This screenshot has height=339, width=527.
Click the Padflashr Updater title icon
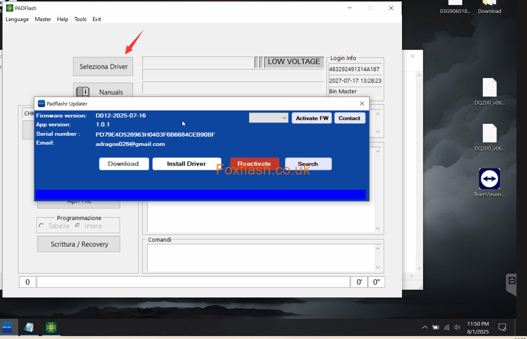41,104
